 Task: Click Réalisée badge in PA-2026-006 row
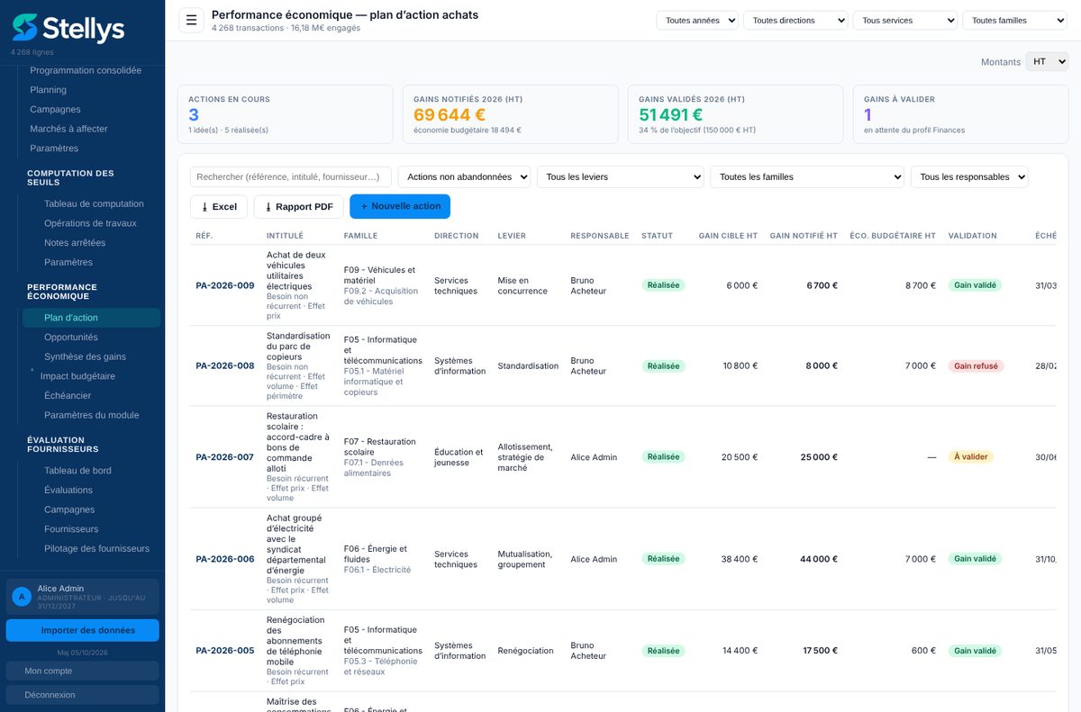pyautogui.click(x=663, y=559)
